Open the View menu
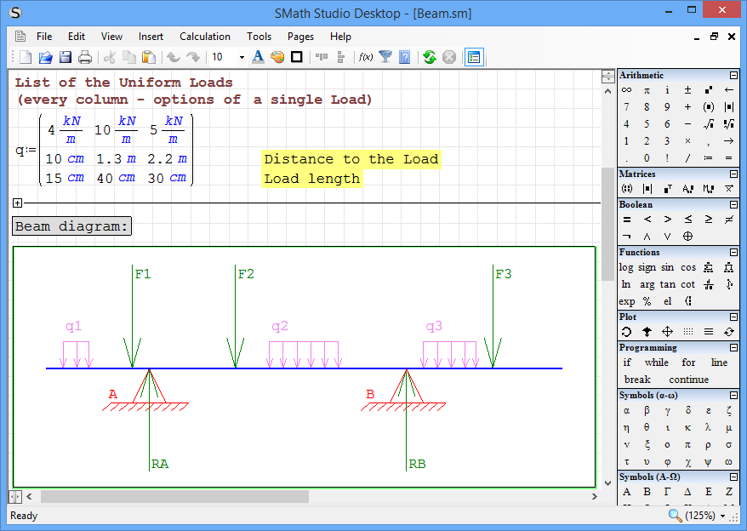Viewport: 747px width, 531px height. pyautogui.click(x=111, y=37)
